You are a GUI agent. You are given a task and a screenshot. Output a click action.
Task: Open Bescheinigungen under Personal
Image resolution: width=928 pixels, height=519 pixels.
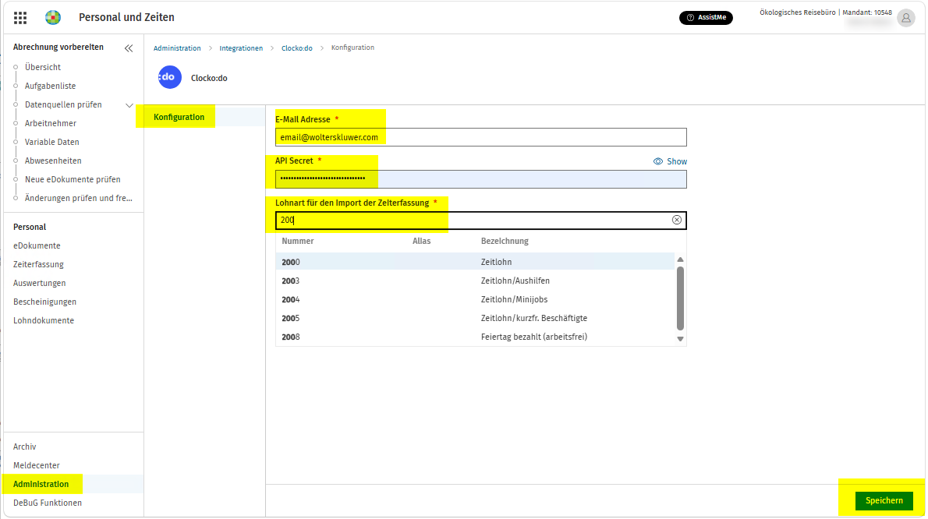[x=45, y=302]
